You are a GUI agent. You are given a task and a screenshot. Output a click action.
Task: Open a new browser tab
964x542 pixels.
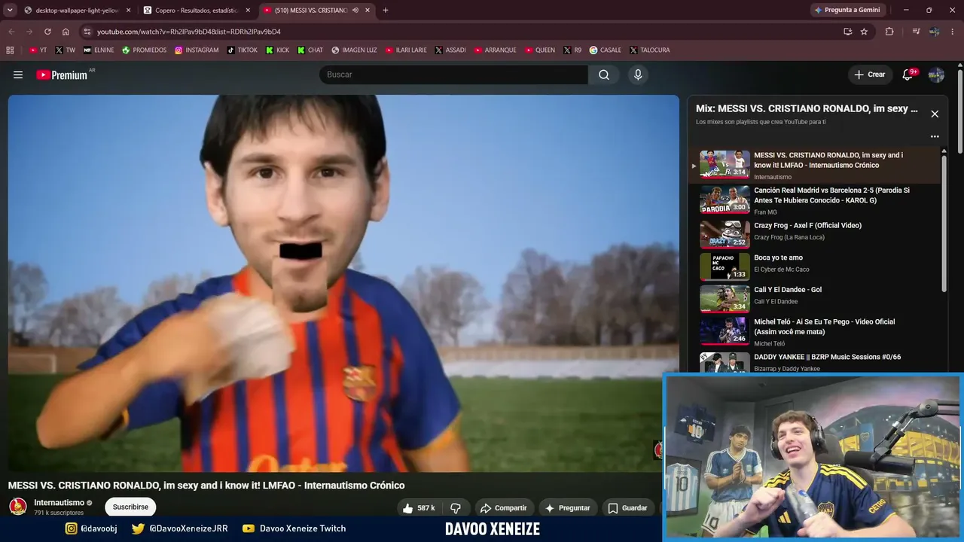pyautogui.click(x=386, y=11)
